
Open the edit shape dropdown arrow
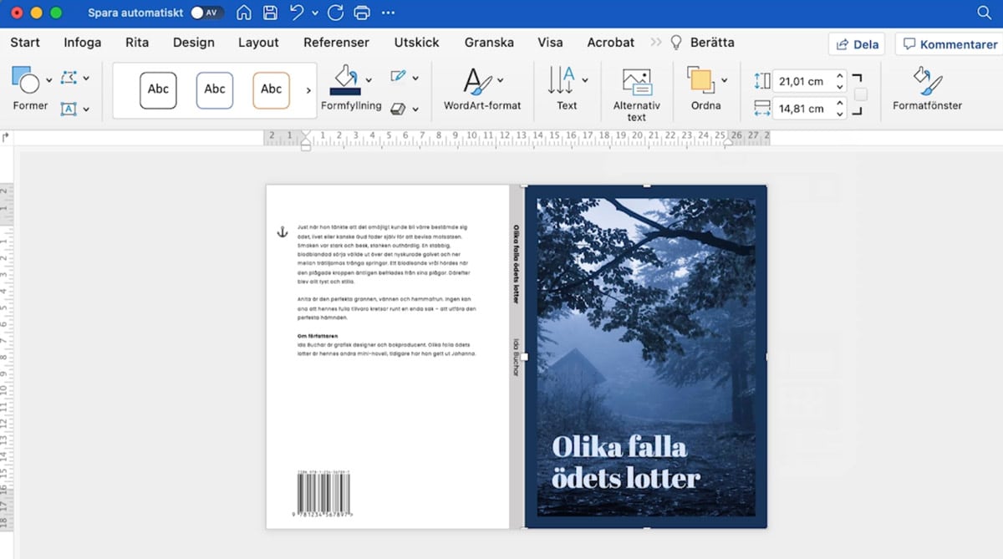click(x=86, y=78)
